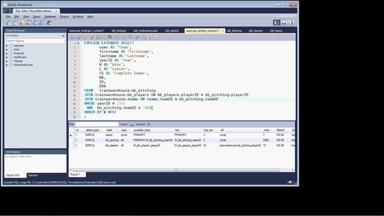Save the script using editor toolbar disk icon
The width and height of the screenshot is (384, 216).
79,37
